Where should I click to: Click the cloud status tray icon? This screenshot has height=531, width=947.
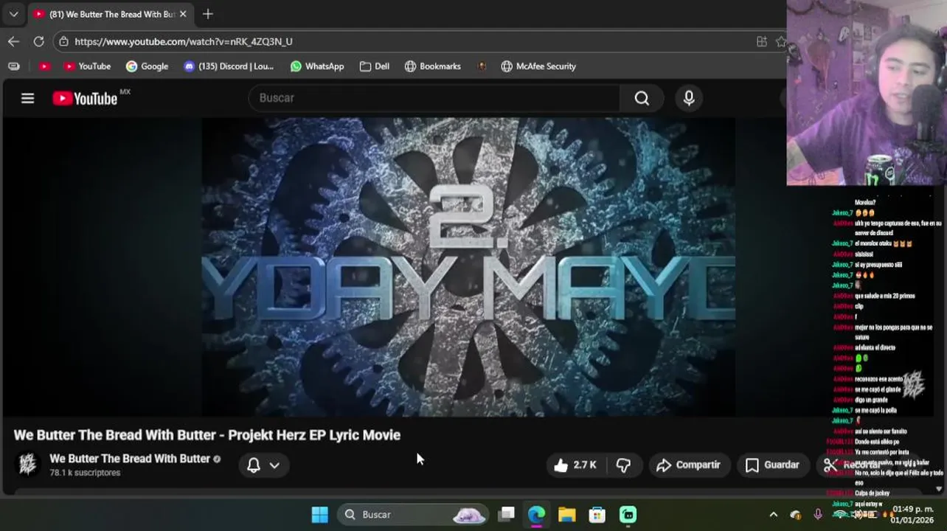coord(795,514)
